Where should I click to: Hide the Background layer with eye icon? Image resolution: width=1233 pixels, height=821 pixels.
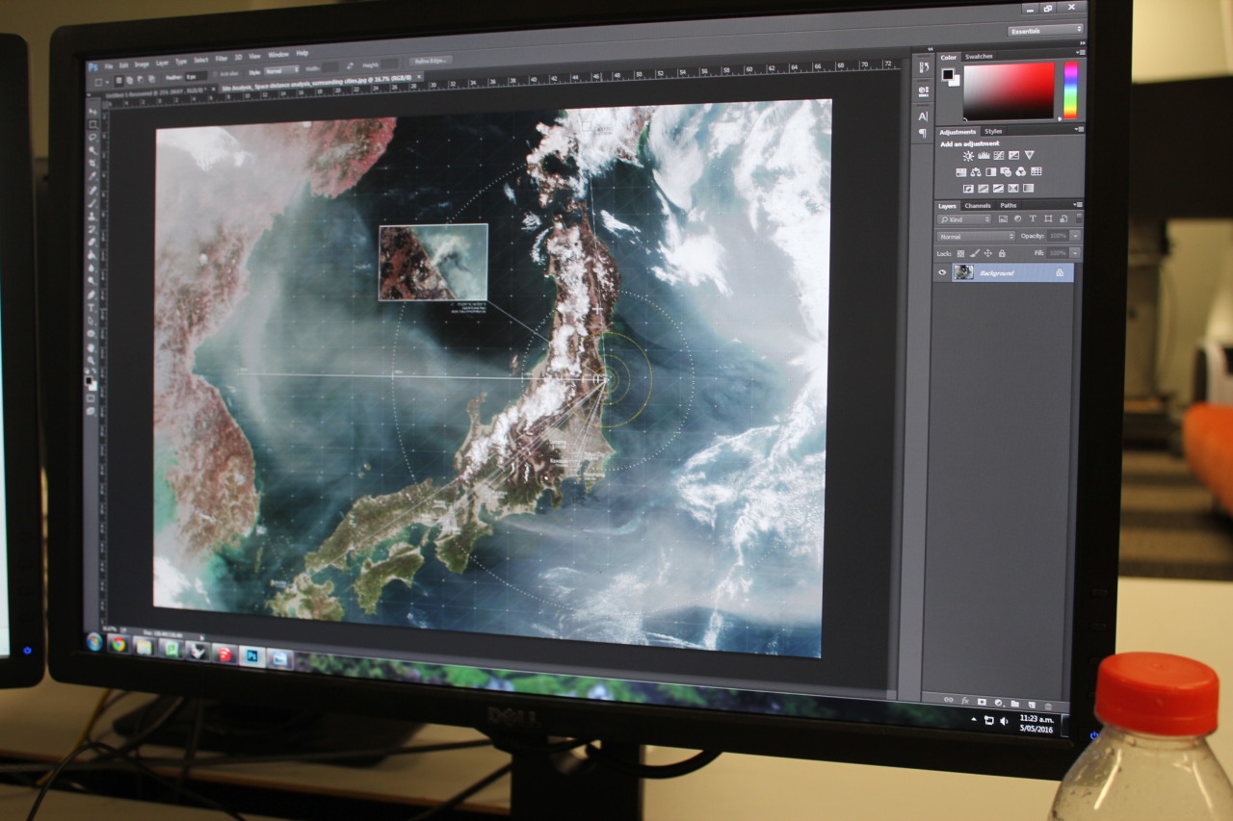pyautogui.click(x=943, y=272)
